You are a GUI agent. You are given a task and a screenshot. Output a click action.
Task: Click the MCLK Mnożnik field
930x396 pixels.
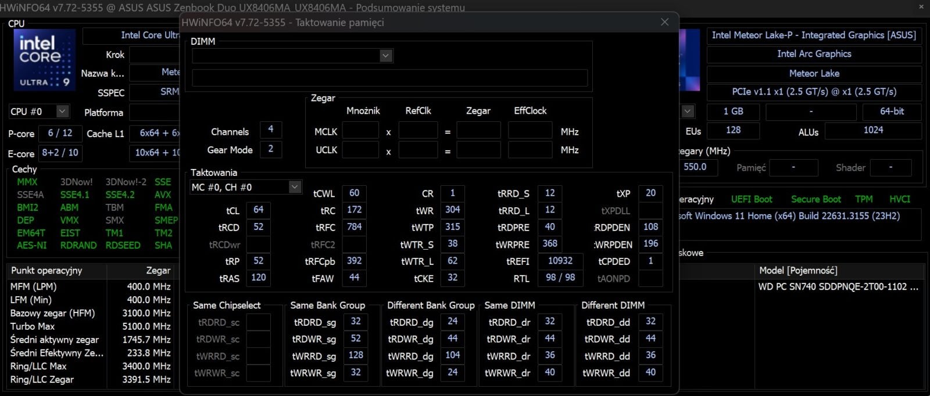coord(360,131)
